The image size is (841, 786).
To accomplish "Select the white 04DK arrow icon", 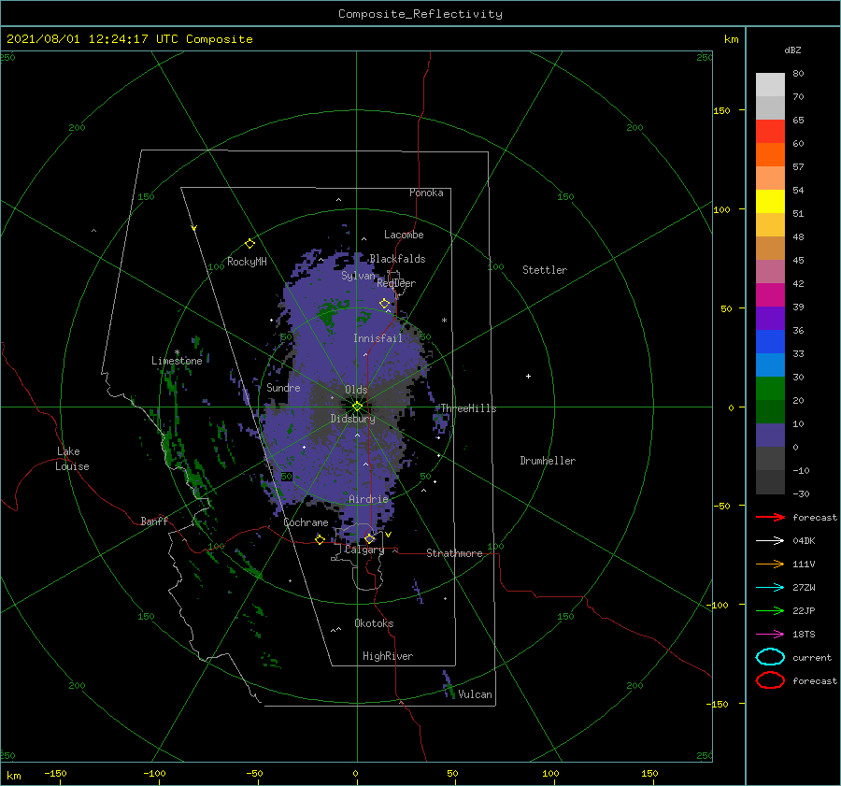I will coord(770,540).
